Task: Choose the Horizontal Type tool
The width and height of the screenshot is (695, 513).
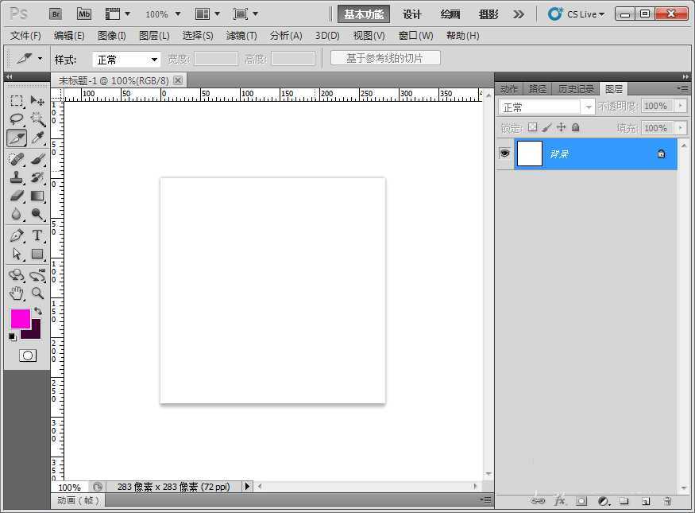Action: [37, 235]
